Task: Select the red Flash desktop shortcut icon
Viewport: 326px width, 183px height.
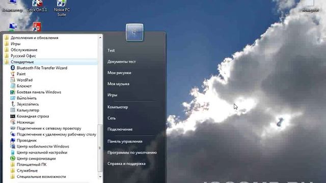Action: [37, 26]
